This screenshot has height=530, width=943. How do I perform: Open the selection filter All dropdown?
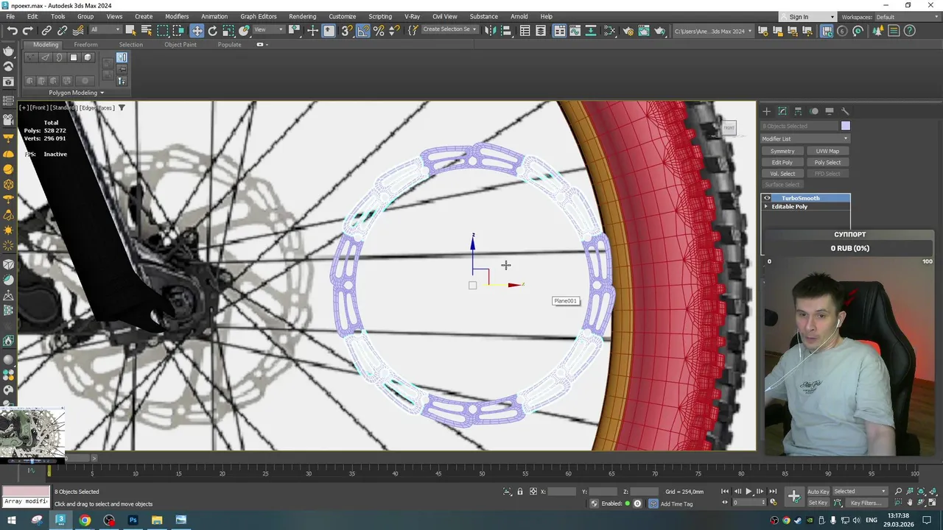[105, 30]
